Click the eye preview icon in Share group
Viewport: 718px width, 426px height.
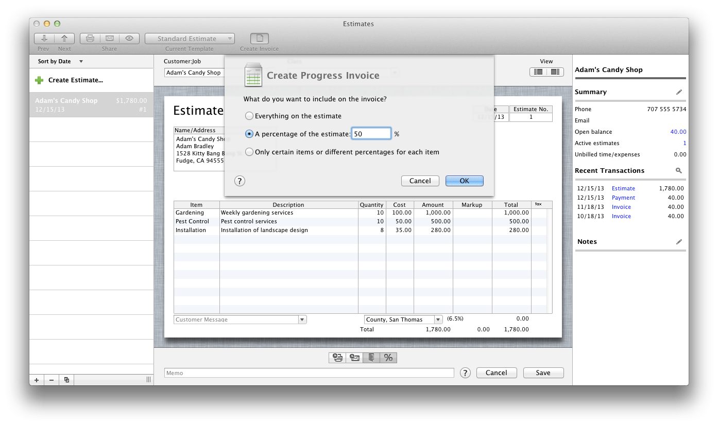[129, 38]
